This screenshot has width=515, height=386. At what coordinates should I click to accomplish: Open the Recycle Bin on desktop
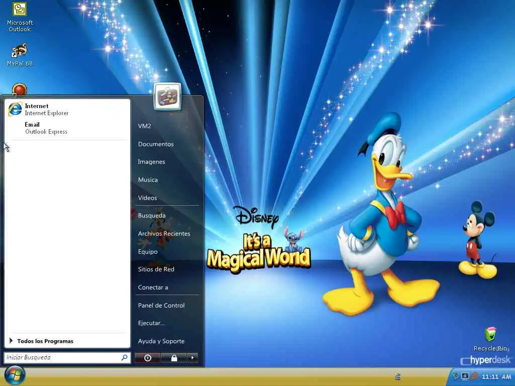[x=490, y=339]
